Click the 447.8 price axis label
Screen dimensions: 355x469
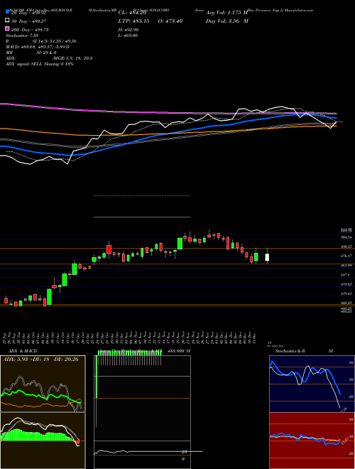coord(345,274)
